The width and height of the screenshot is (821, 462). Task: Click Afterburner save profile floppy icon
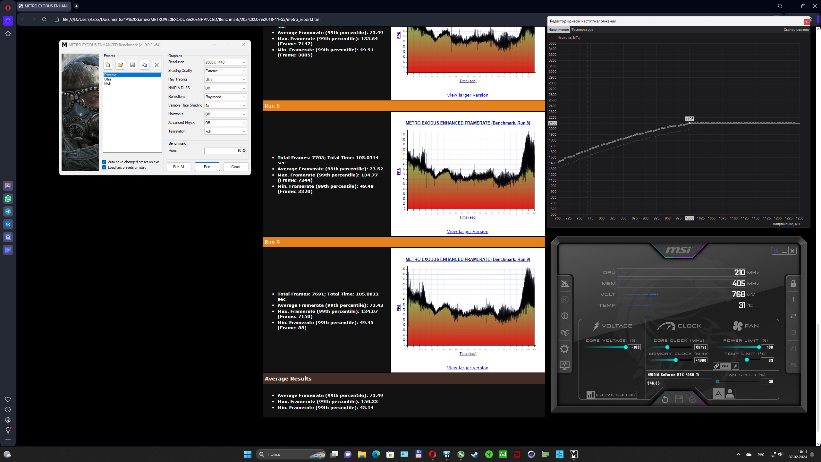(679, 399)
